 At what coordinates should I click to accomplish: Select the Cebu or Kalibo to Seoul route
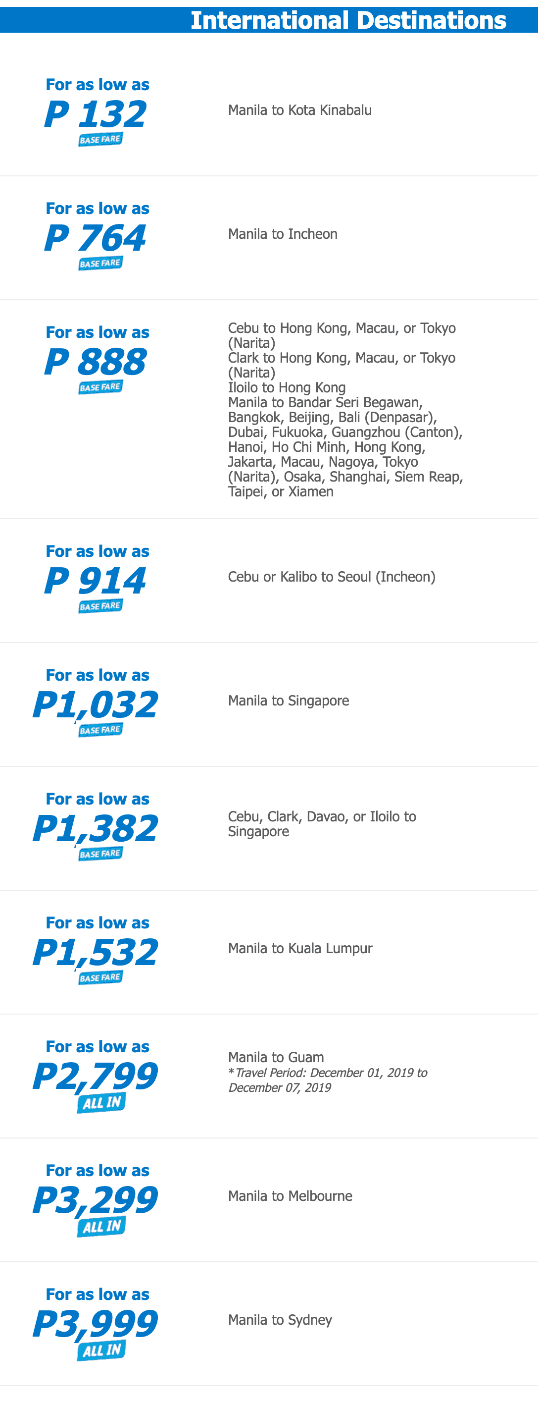[x=331, y=577]
